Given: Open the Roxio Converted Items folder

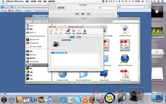Looking at the screenshot, I should (x=84, y=76).
